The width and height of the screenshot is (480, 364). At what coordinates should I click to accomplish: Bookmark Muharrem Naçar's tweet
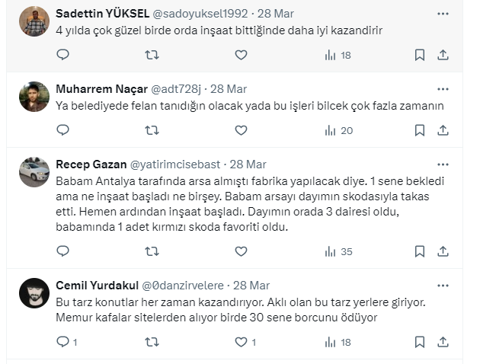click(x=419, y=130)
